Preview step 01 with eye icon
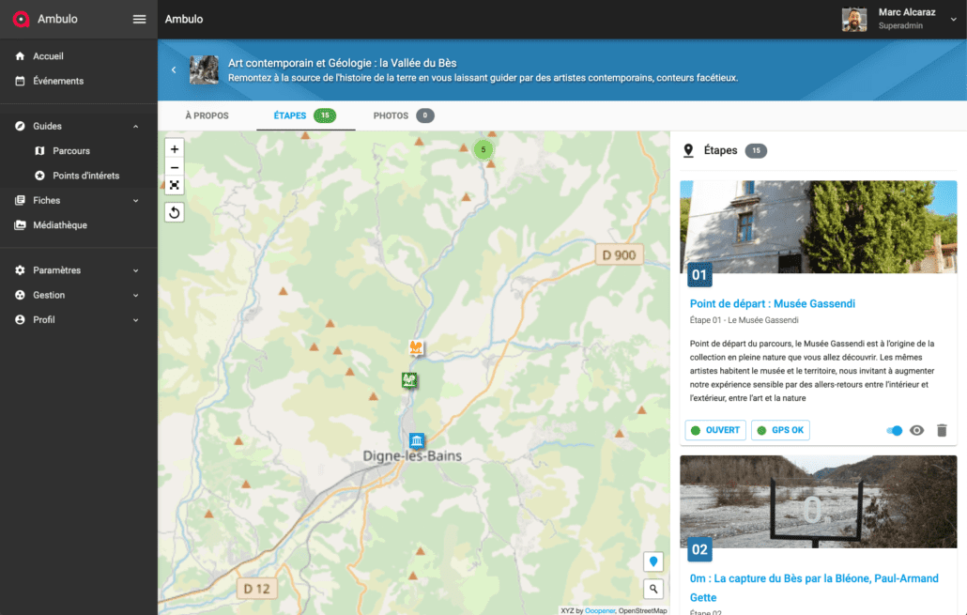This screenshot has width=967, height=615. click(x=917, y=431)
